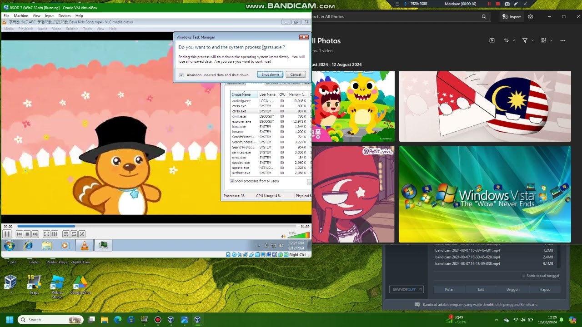The image size is (582, 327).
Task: Click VLC previous media button
Action: (19, 234)
